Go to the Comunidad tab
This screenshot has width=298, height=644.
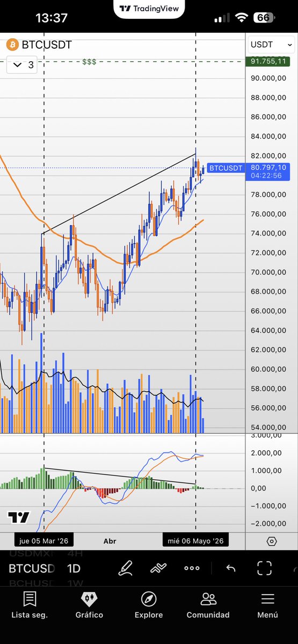pyautogui.click(x=208, y=605)
